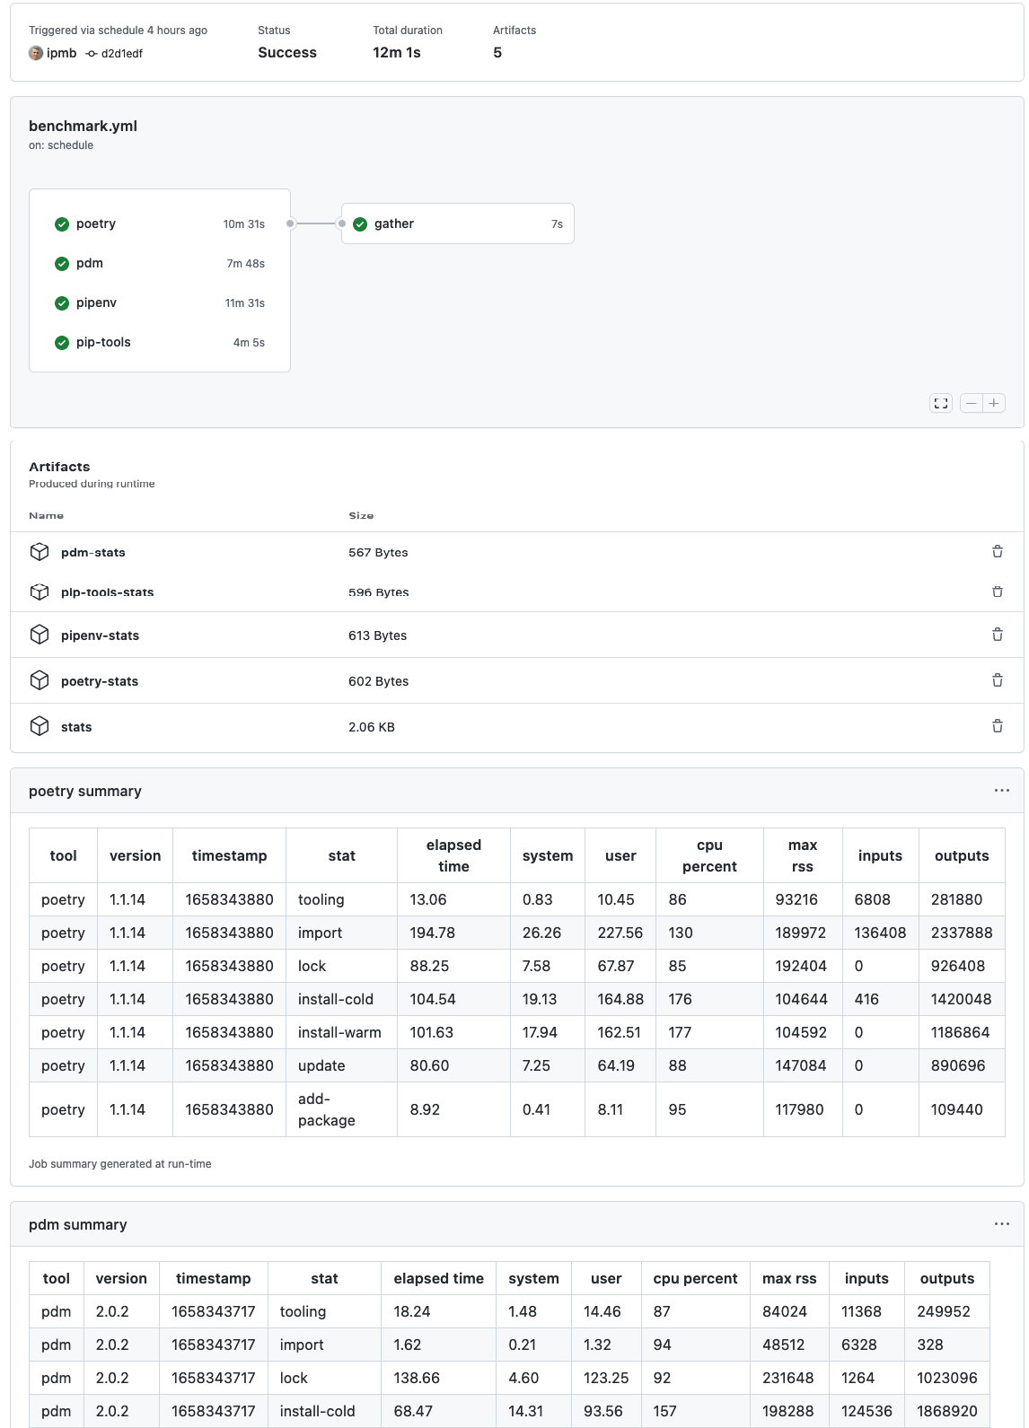The image size is (1029, 1428).
Task: Click 'Triggered via schedule 4 hours ago' text
Action: [118, 31]
